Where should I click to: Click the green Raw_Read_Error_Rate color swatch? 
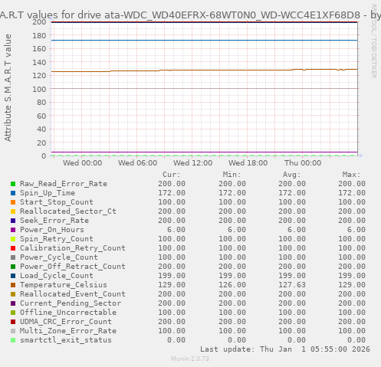[13, 184]
